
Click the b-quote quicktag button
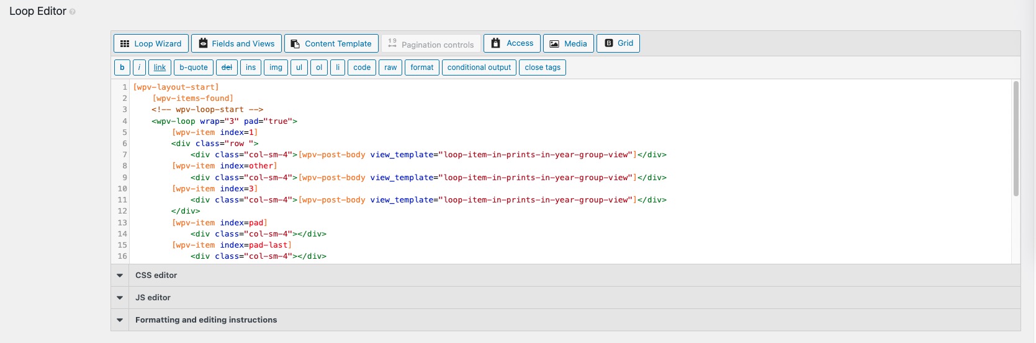194,67
